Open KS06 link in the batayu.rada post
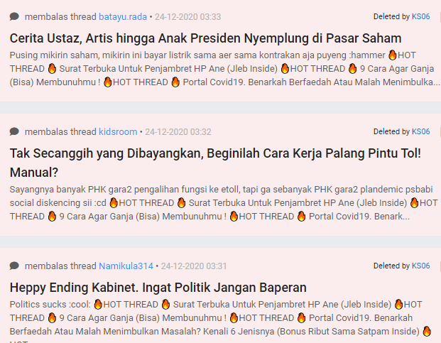This screenshot has width=441, height=343. pos(420,16)
